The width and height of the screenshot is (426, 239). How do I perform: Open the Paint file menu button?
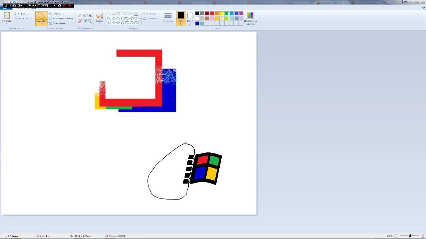(x=6, y=8)
